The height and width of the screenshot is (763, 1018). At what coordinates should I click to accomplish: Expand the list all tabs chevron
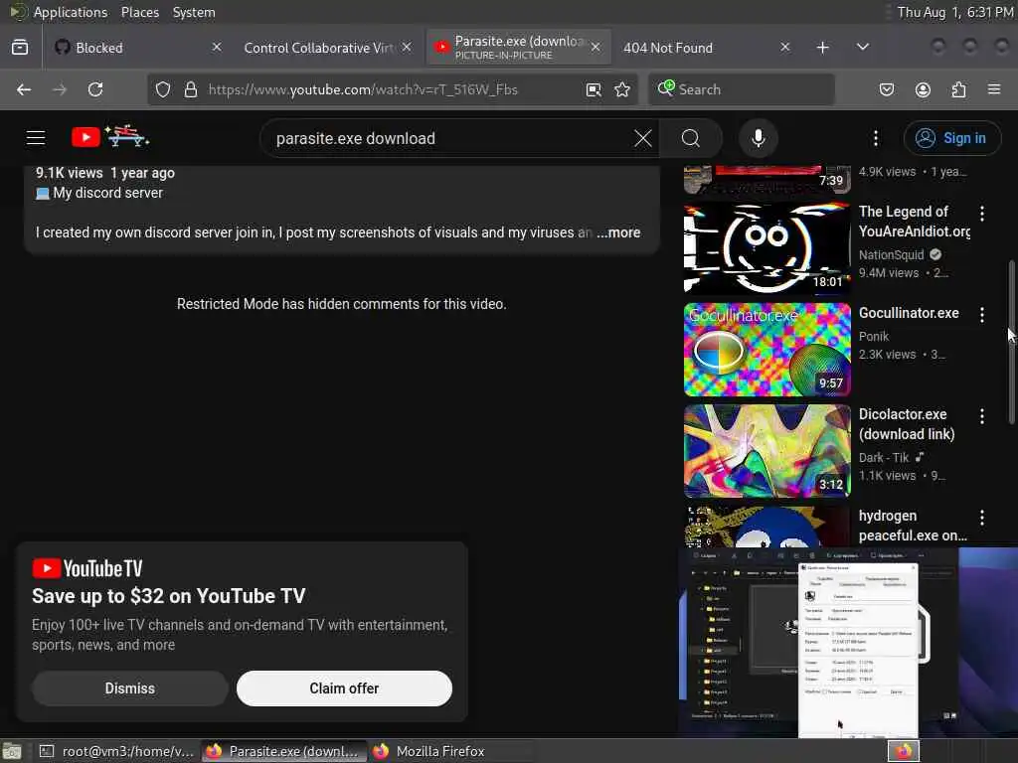click(x=862, y=48)
